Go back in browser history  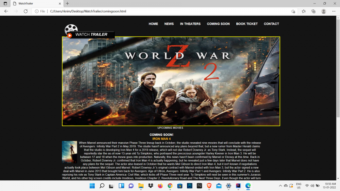tap(6, 11)
